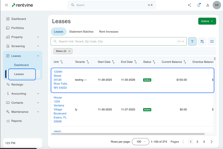This screenshot has width=223, height=149.
Task: Switch to Rent Increases tab
Action: 109,32
